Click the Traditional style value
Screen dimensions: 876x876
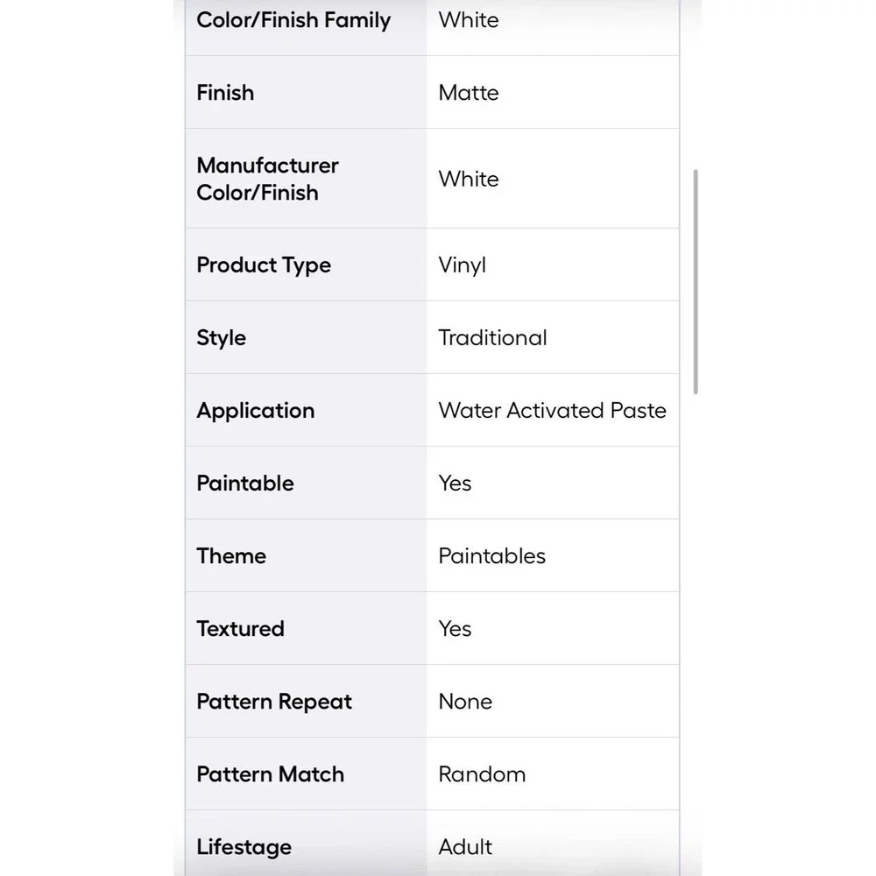[x=492, y=337]
